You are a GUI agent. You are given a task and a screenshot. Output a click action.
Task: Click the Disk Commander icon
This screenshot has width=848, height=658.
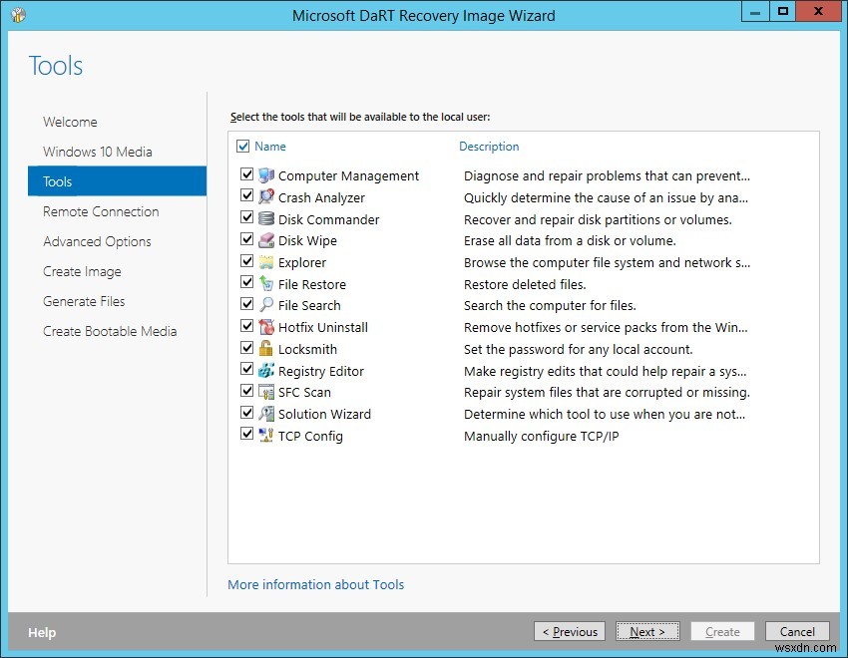tap(266, 218)
